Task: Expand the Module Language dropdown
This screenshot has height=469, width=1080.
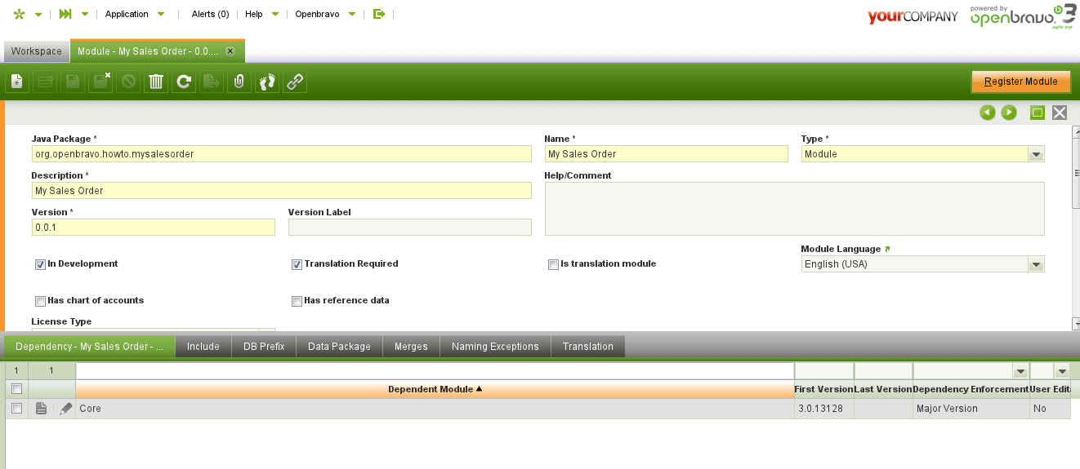Action: pos(1036,264)
